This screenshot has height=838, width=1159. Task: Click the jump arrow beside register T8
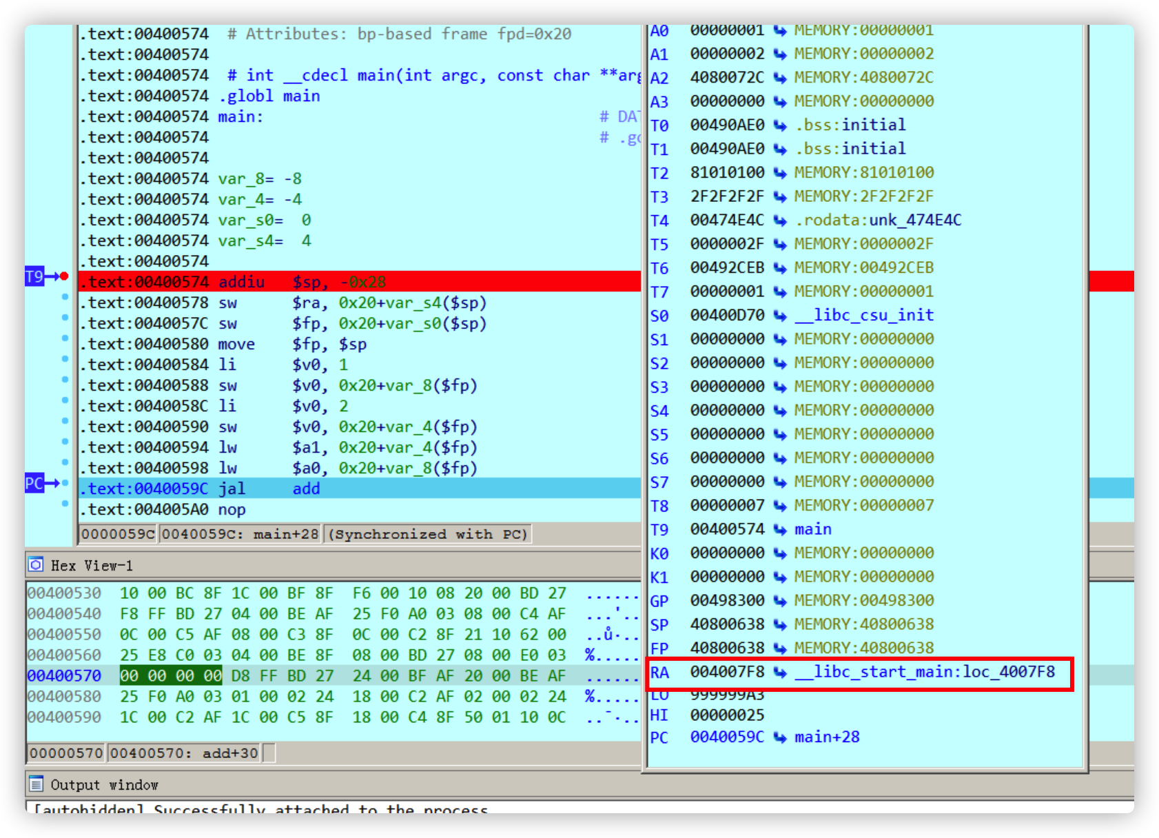coord(779,506)
